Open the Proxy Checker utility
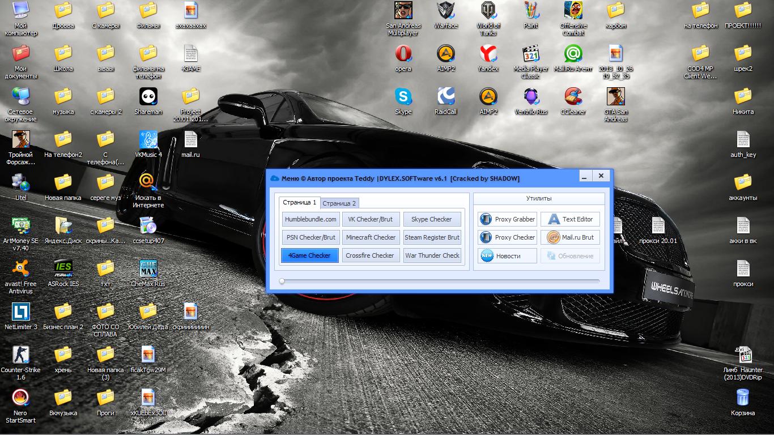 coord(508,237)
